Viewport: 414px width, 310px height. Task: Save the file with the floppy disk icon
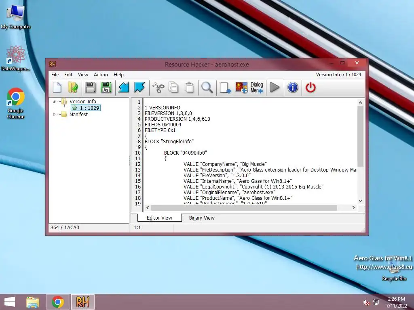(x=90, y=88)
